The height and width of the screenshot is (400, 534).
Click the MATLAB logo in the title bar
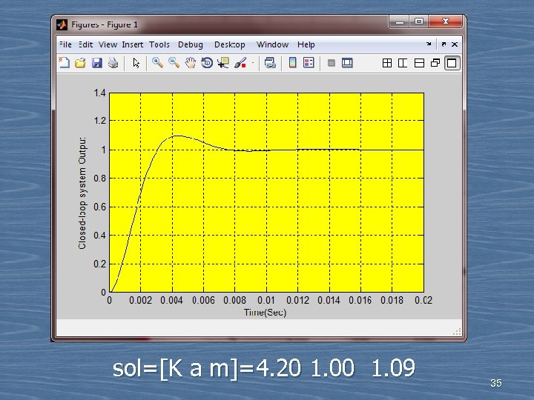tap(62, 24)
